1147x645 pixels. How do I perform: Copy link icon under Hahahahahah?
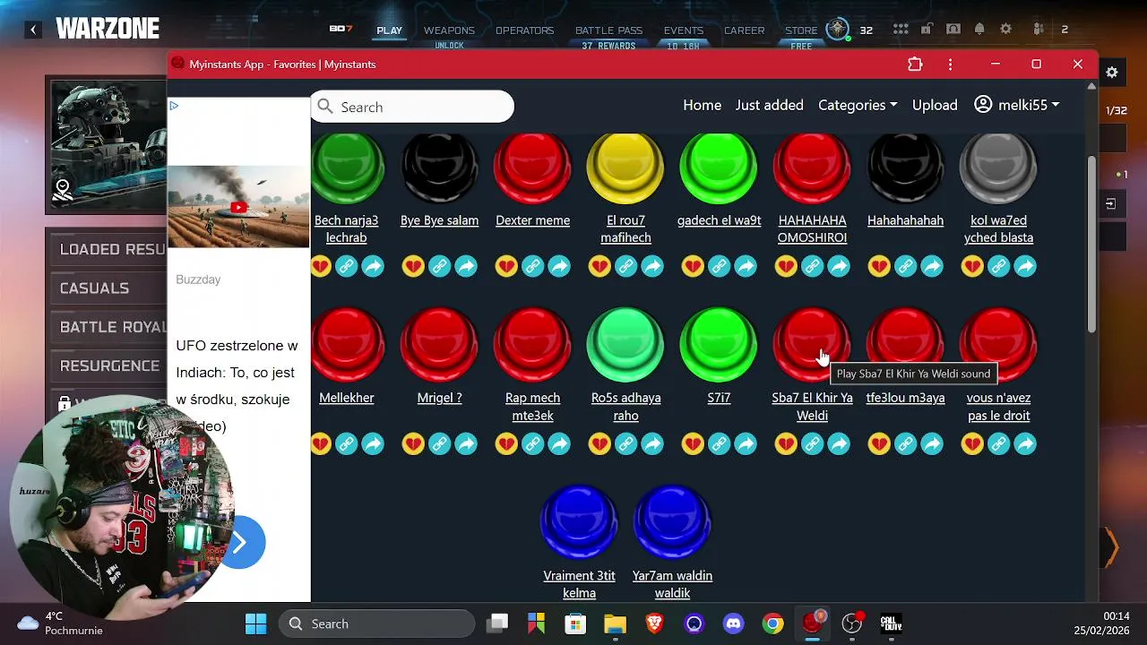pos(905,266)
